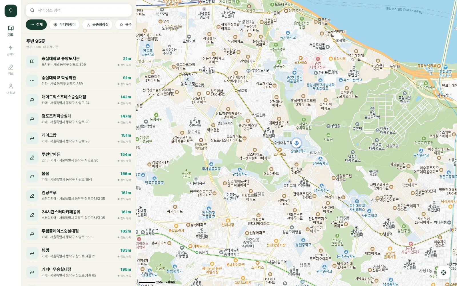Open 숭실대학교 중앙도서관 list entry
457x286 pixels.
click(79, 61)
